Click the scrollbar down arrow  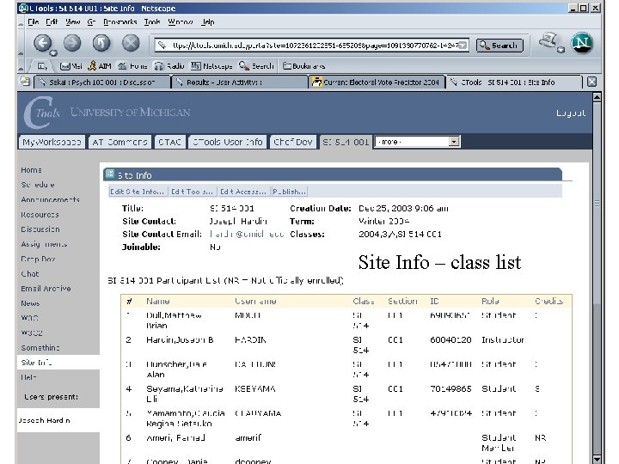pos(597,459)
